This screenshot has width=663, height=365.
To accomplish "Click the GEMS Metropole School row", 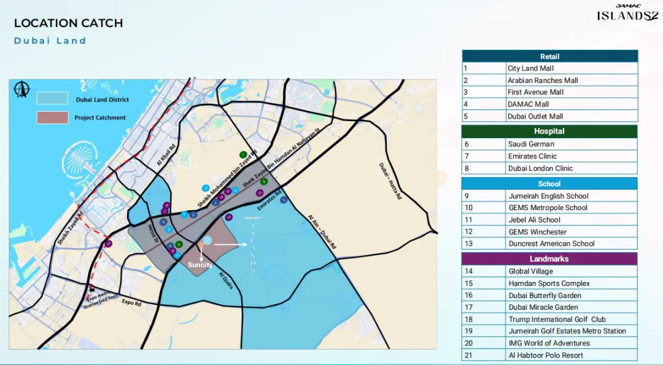I will pyautogui.click(x=549, y=208).
